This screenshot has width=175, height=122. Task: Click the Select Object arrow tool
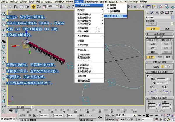[10, 7]
